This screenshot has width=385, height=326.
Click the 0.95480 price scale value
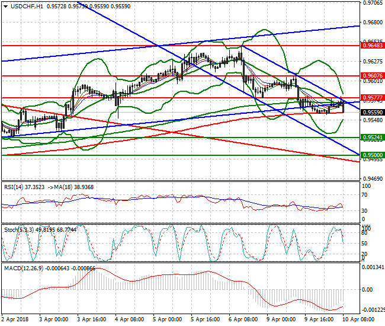tap(373, 120)
